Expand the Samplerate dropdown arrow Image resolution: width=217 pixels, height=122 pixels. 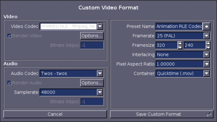pyautogui.click(x=100, y=92)
